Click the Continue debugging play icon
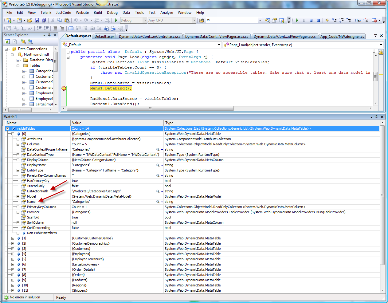The width and height of the screenshot is (388, 303). 297,20
